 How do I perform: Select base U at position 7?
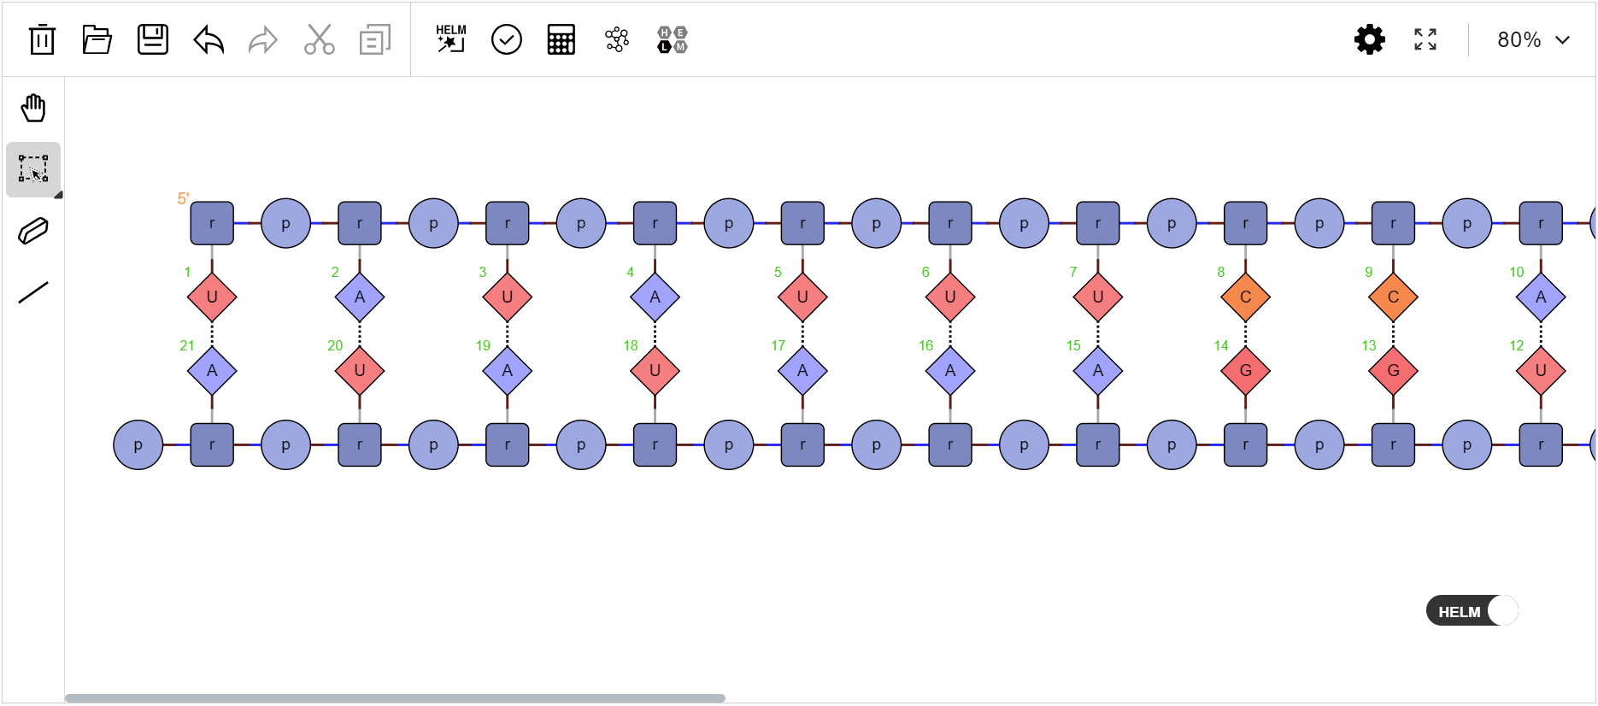tap(1098, 297)
